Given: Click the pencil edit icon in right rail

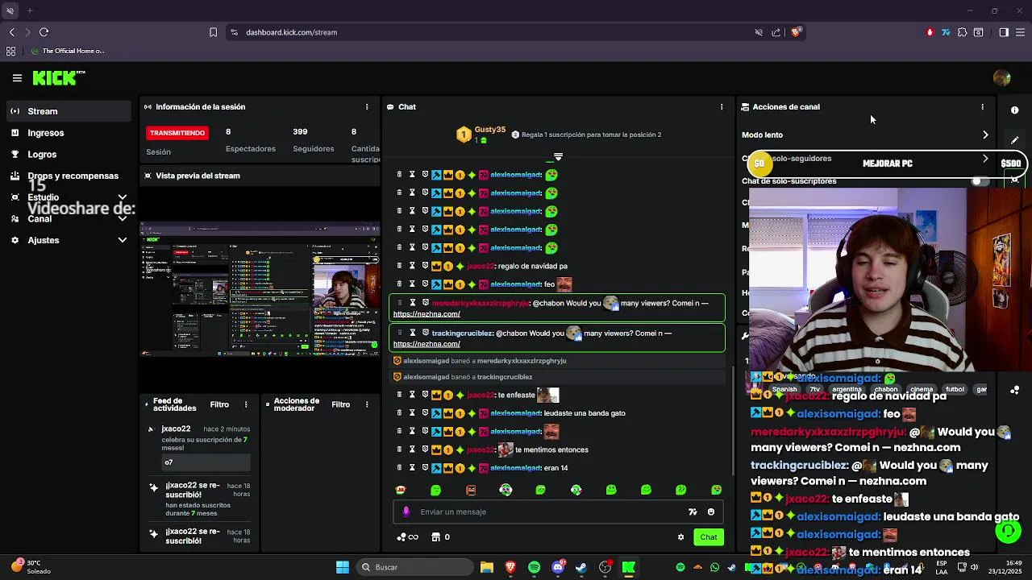Looking at the screenshot, I should pyautogui.click(x=1015, y=140).
